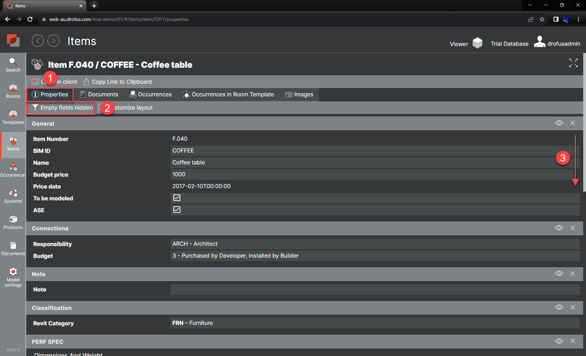Close the Classification panel section
Image resolution: width=586 pixels, height=356 pixels.
[x=572, y=307]
